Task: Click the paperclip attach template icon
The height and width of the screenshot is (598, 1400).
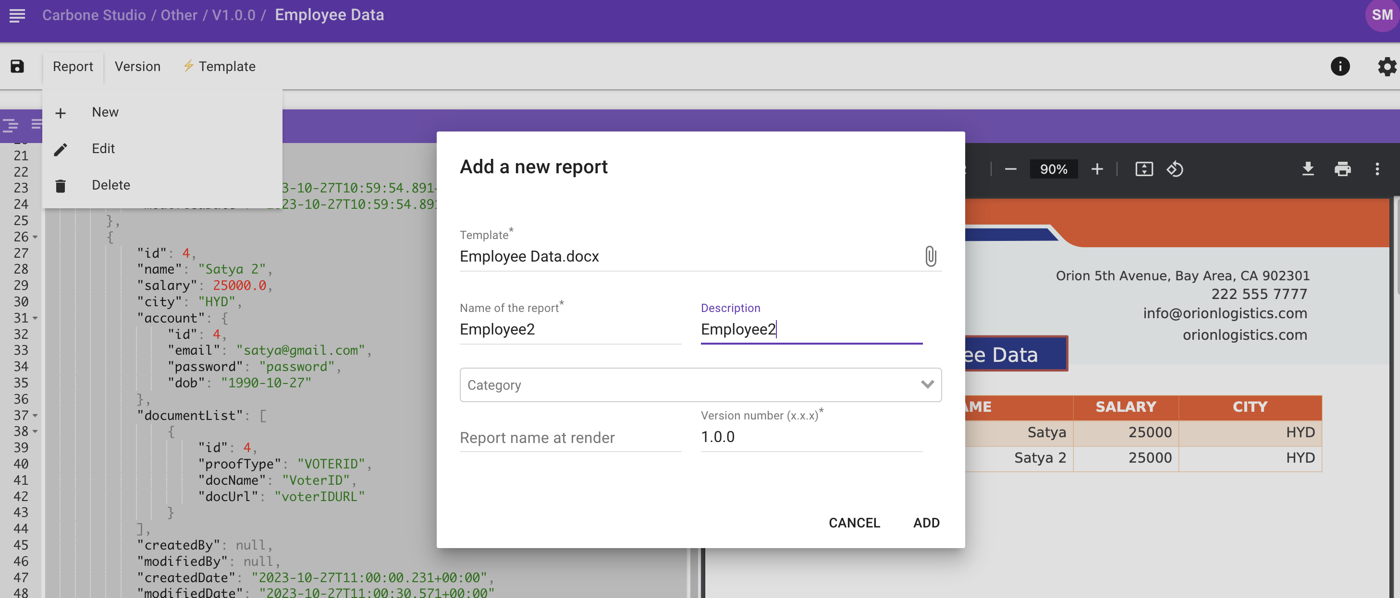Action: [931, 256]
